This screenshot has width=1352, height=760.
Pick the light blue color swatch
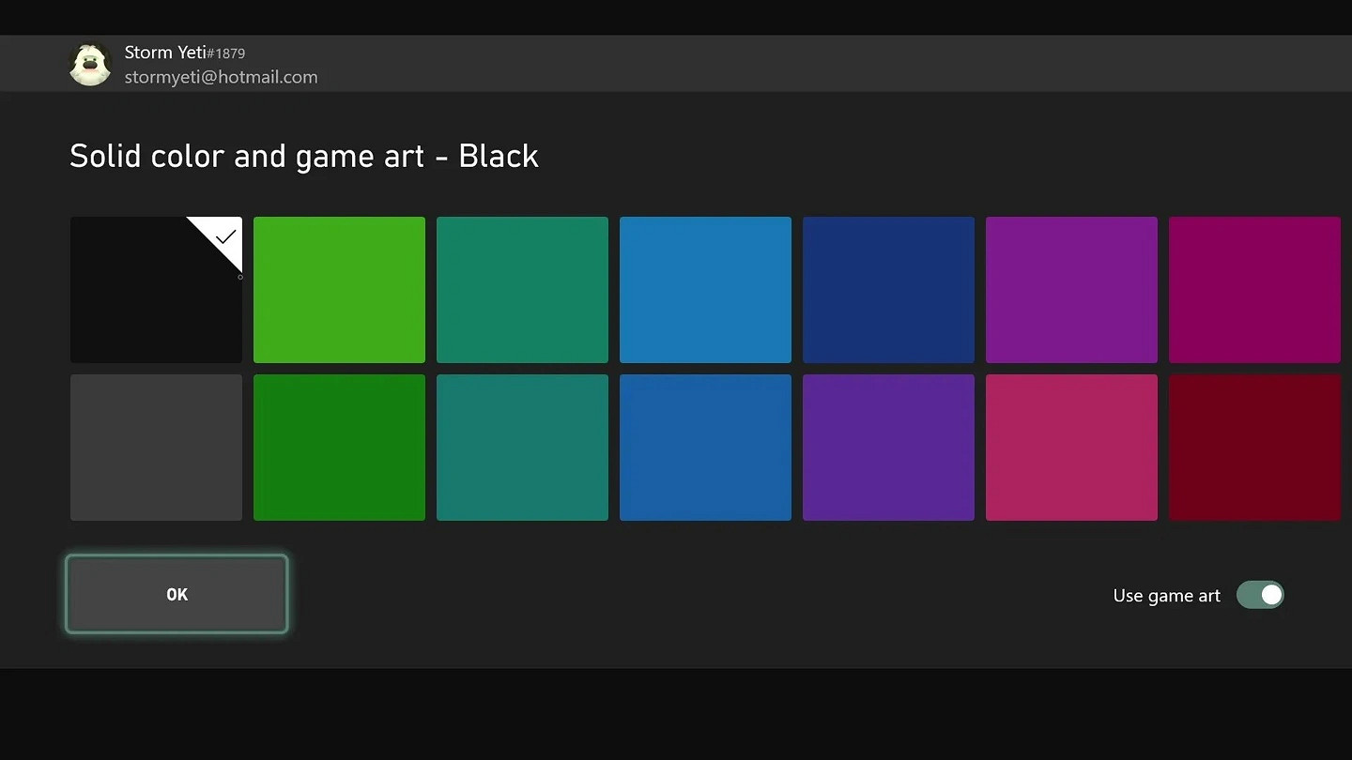(705, 290)
